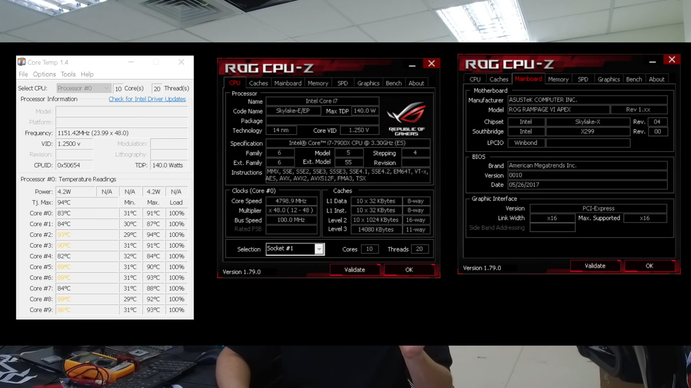
Task: Click Validate in left CPU-Z window
Action: (x=354, y=270)
